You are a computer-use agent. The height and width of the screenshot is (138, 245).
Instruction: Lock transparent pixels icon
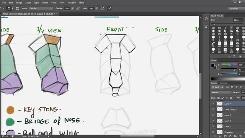click(219, 98)
